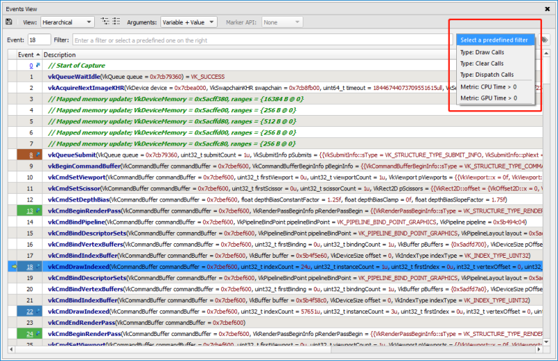Viewport: 558px width, 361px height.
Task: Click the yellow current-event arrow on row 18
Action: [x=14, y=267]
